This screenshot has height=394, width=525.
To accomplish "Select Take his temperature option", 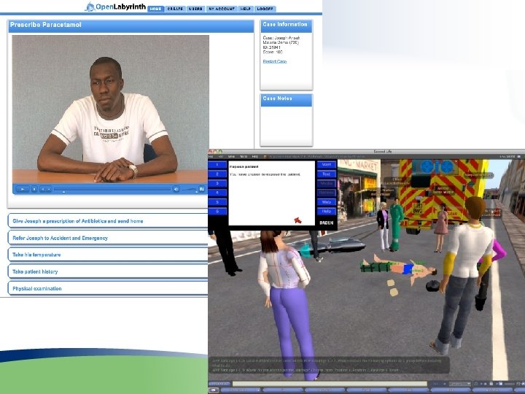I will point(108,255).
